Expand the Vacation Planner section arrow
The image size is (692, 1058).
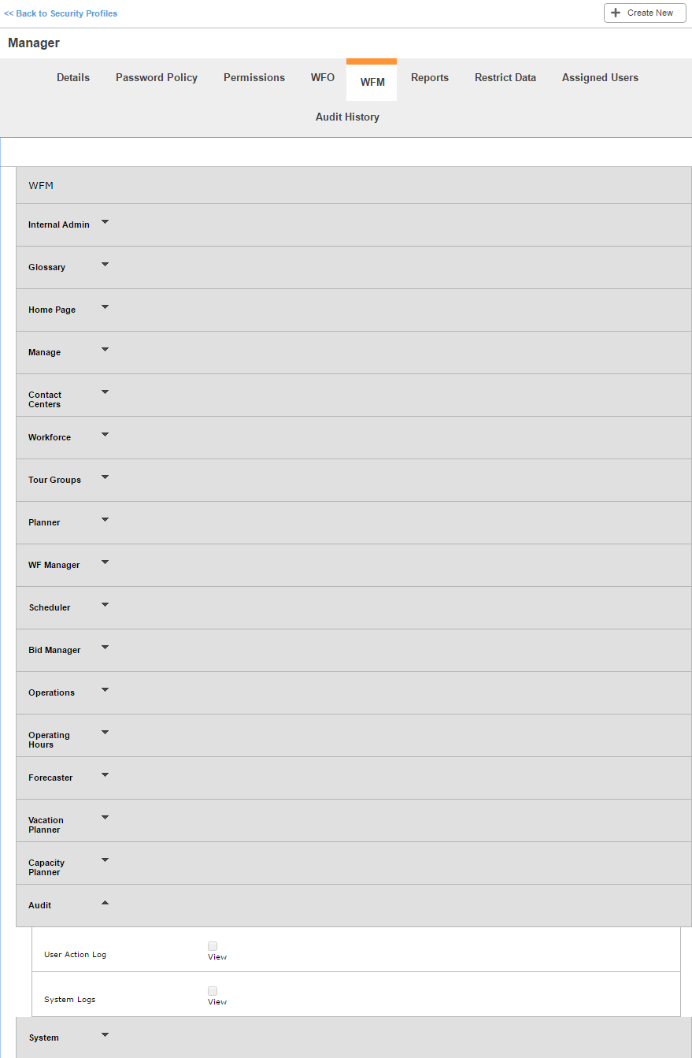[x=105, y=818]
